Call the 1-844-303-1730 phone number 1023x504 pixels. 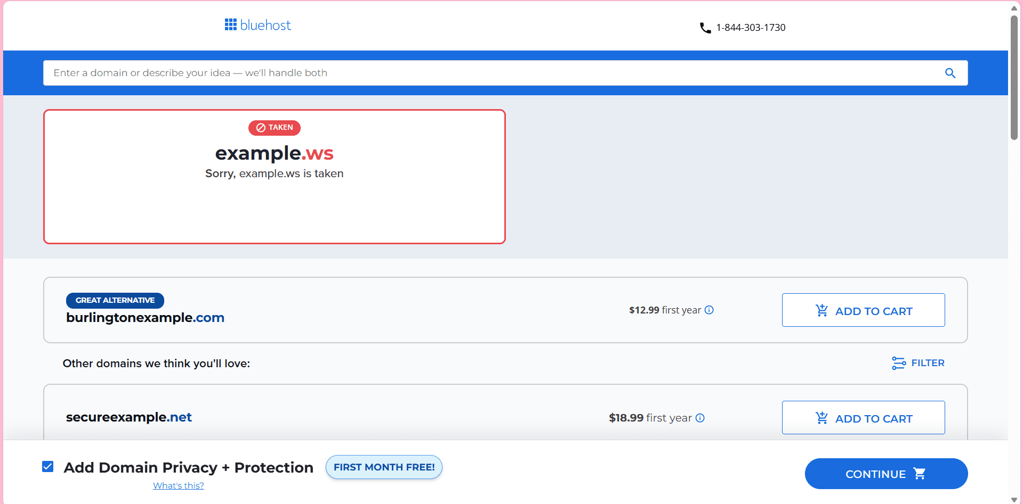pos(751,28)
